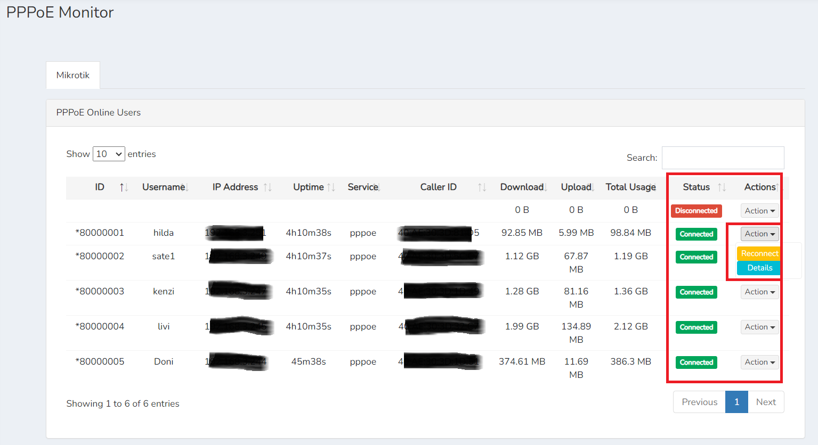The image size is (818, 445).
Task: Select ID *80000004 cell
Action: click(x=100, y=326)
